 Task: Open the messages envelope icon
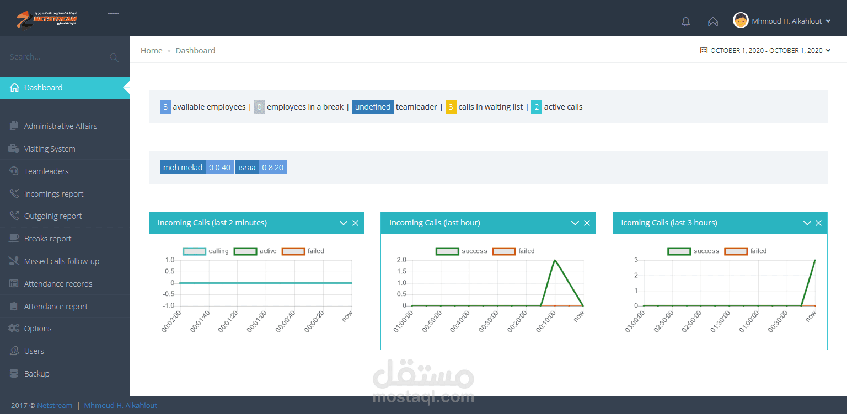coord(713,21)
